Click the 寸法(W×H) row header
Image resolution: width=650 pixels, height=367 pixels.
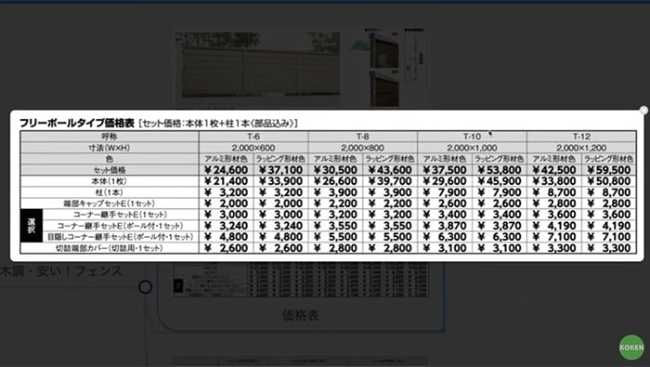pyautogui.click(x=110, y=148)
